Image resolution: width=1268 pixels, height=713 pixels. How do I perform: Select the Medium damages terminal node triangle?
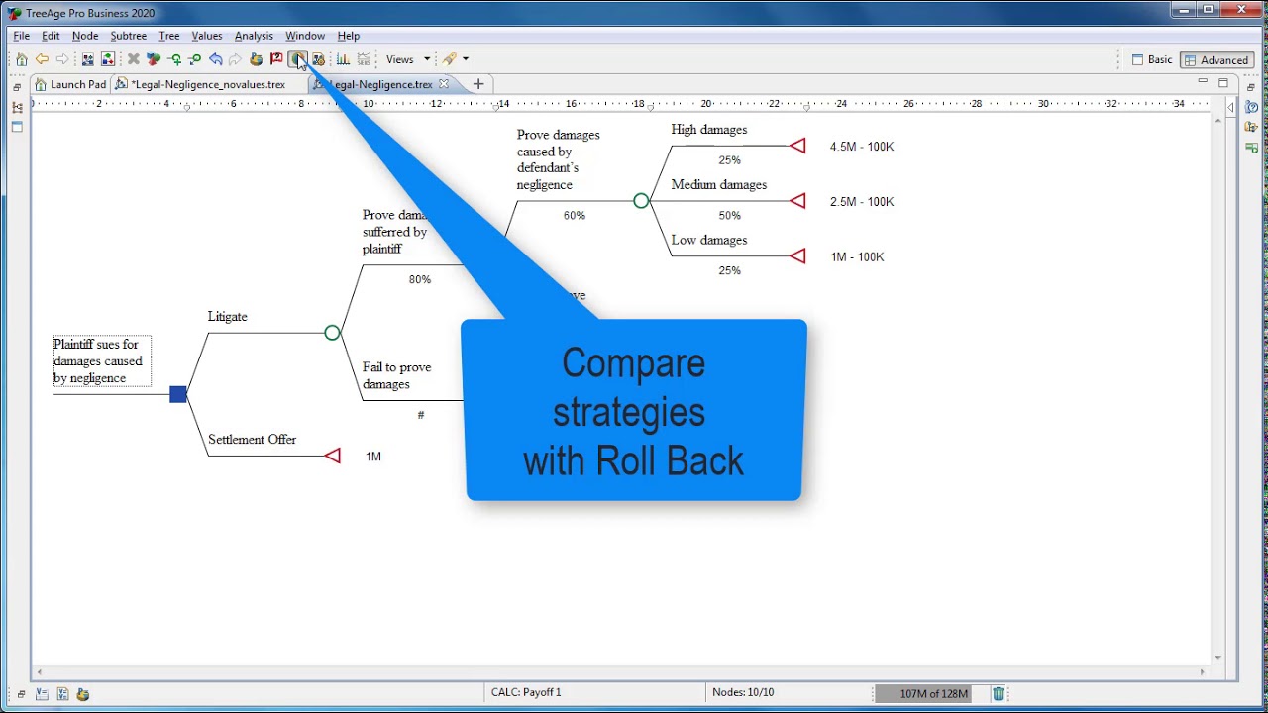797,201
